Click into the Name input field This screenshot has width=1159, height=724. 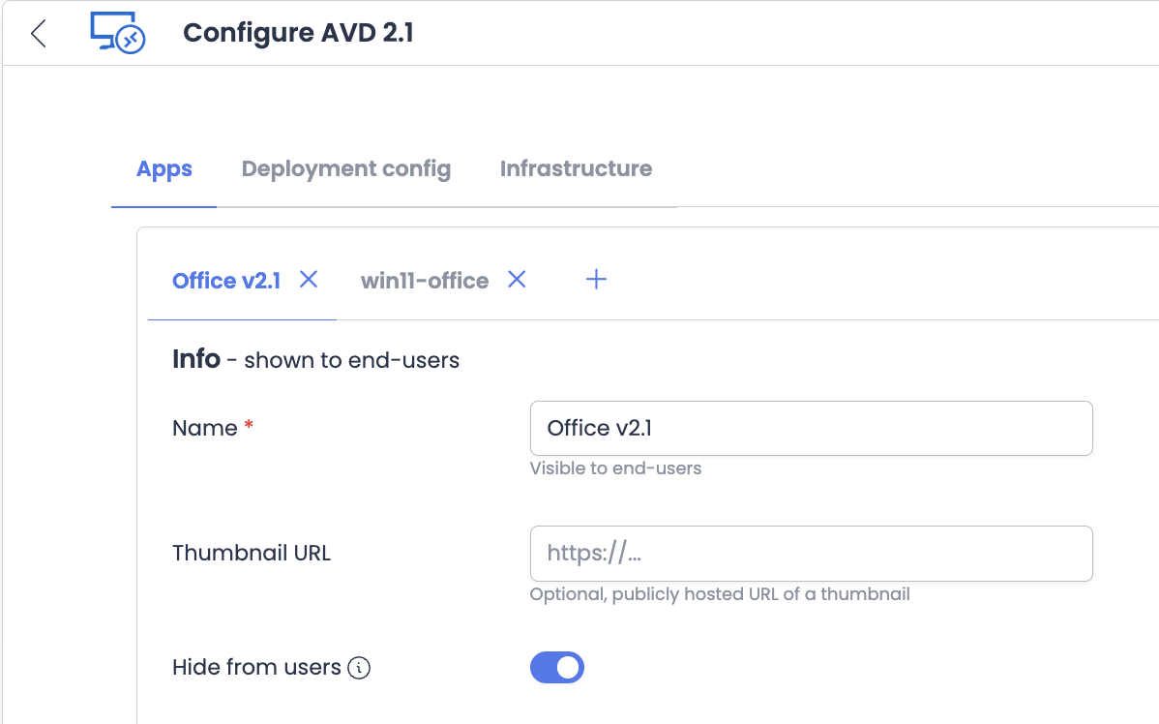click(811, 429)
